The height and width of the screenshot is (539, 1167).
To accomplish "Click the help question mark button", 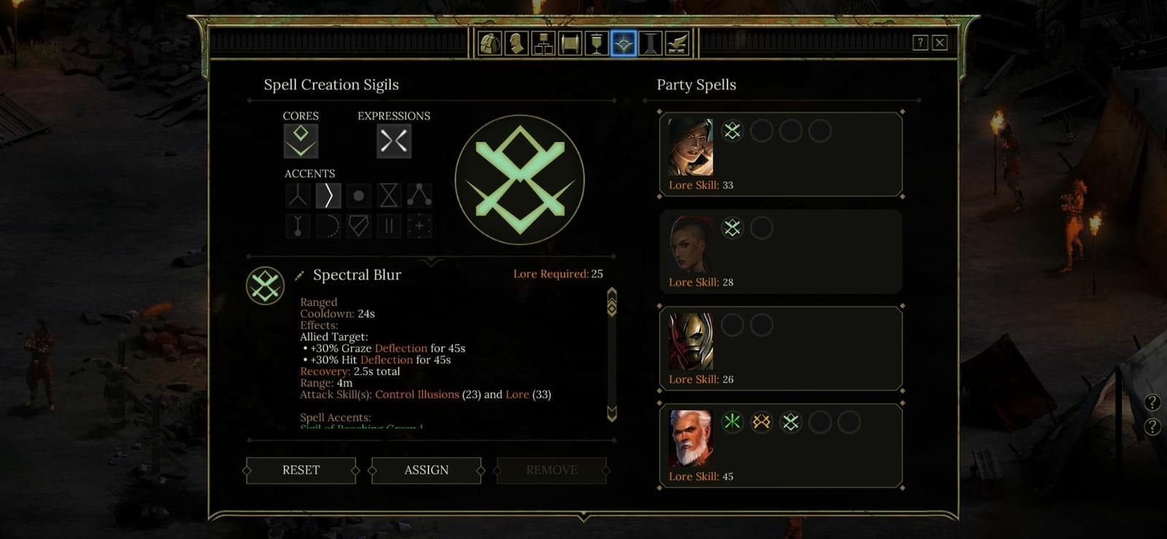I will tap(920, 42).
